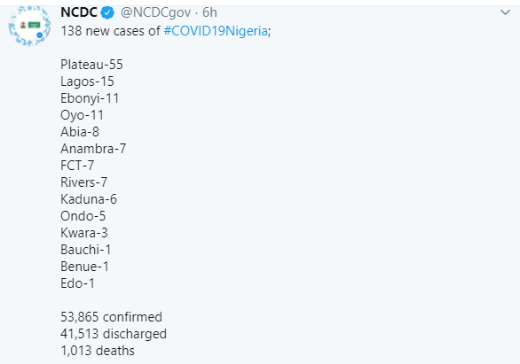Image resolution: width=520 pixels, height=364 pixels.
Task: Click the 6h tweet timestamp
Action: pyautogui.click(x=209, y=12)
